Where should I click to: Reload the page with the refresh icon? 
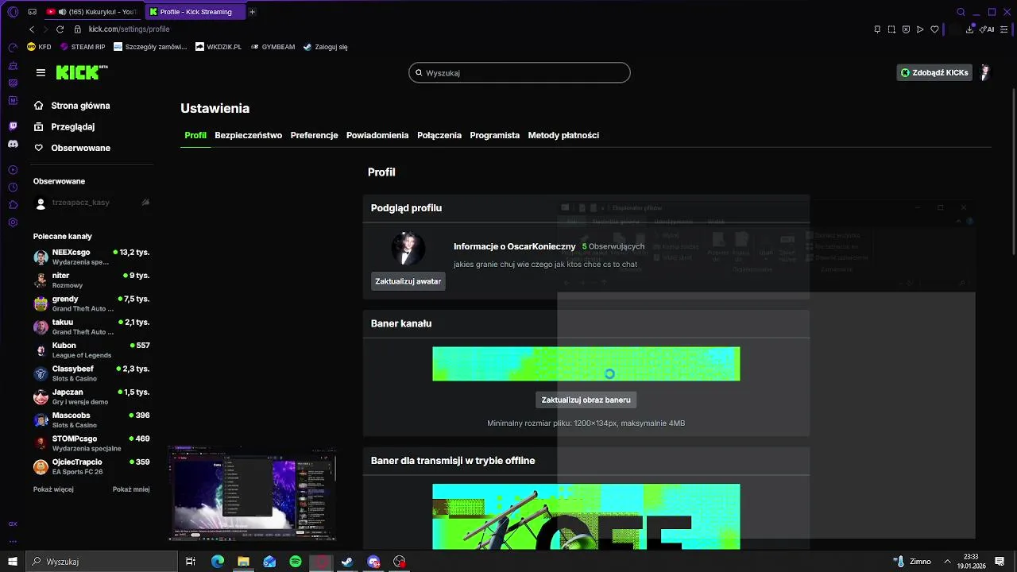60,29
